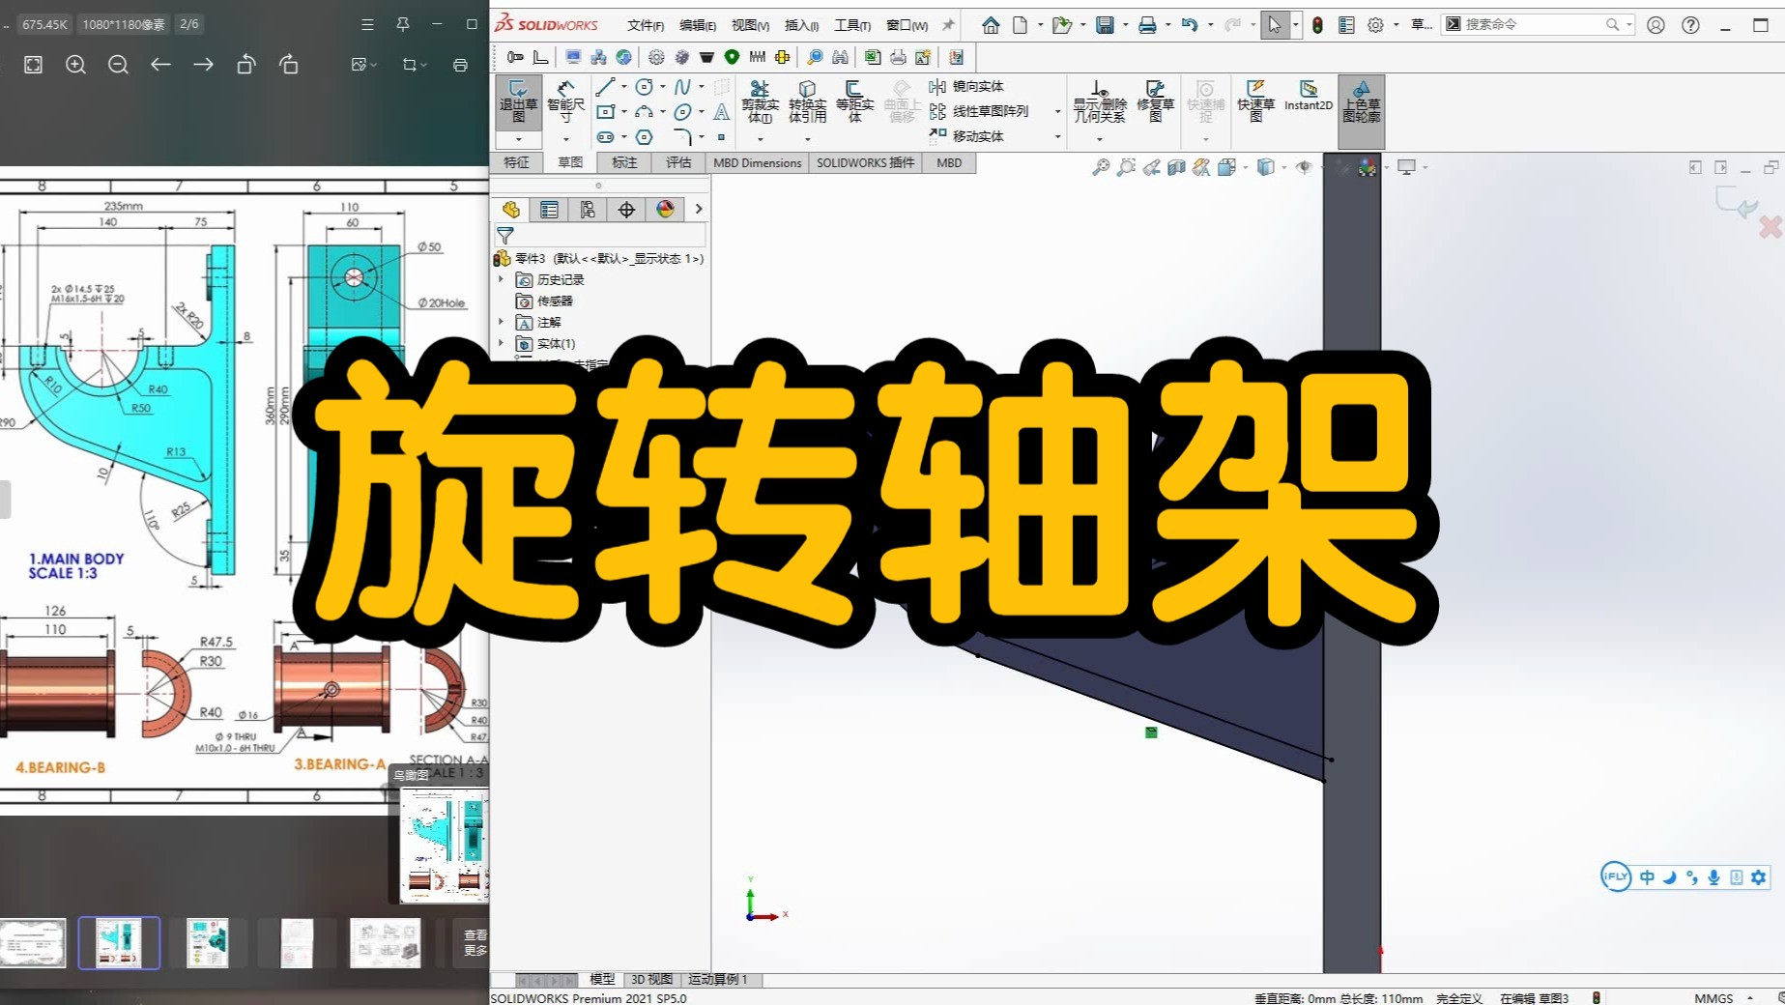Click the Exit Sketch (退出草图) button
Screen dimensions: 1785x1005
point(518,101)
